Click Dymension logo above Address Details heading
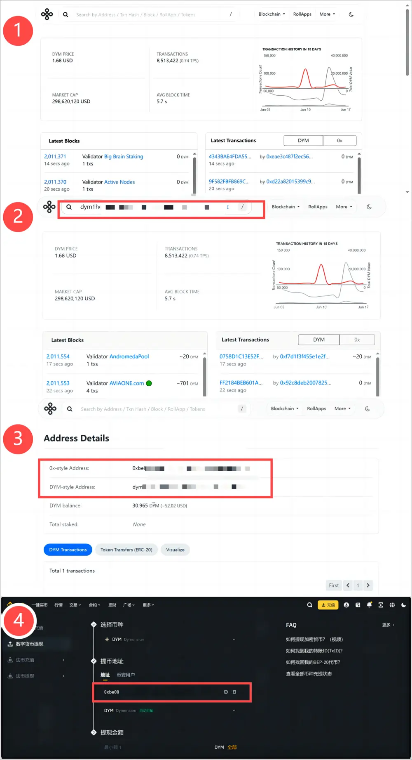412x760 pixels. click(x=50, y=408)
